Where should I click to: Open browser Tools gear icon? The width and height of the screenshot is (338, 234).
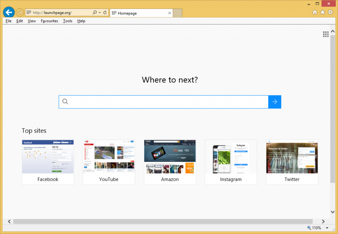[x=330, y=13]
